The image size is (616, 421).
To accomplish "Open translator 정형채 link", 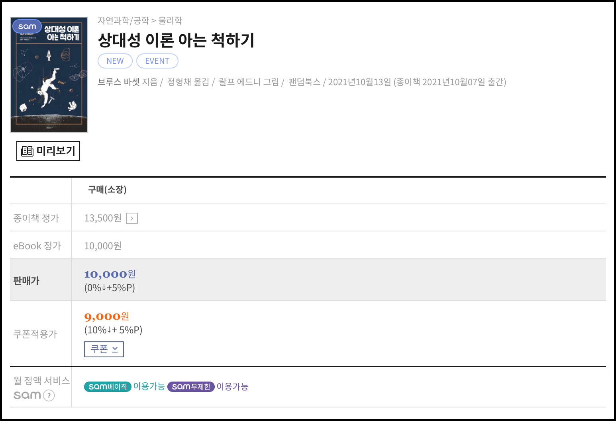I will pyautogui.click(x=179, y=82).
